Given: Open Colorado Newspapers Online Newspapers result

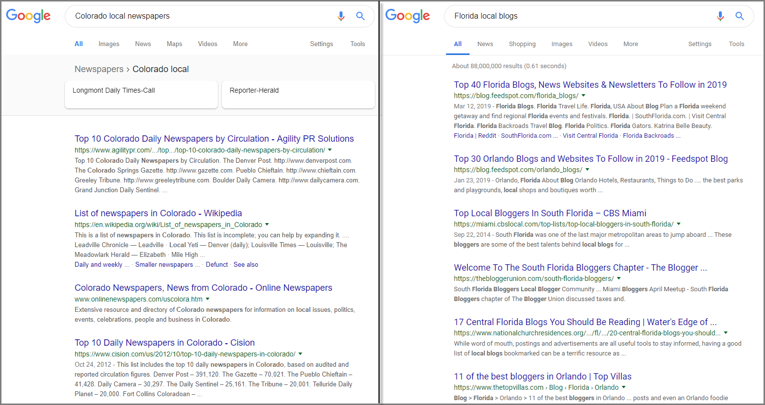Looking at the screenshot, I should [x=203, y=288].
